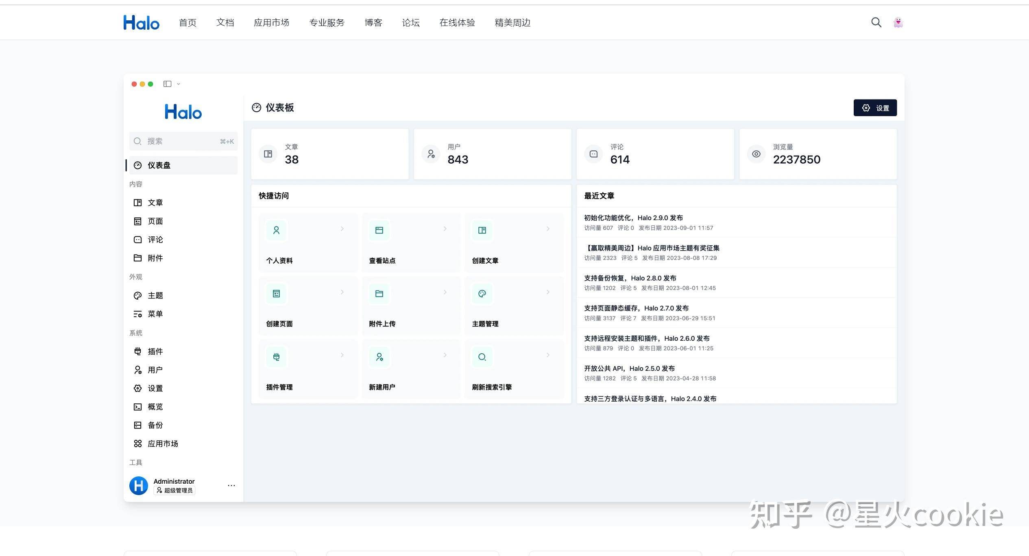Go to 专业服务 in top navigation
Image resolution: width=1029 pixels, height=556 pixels.
point(327,23)
